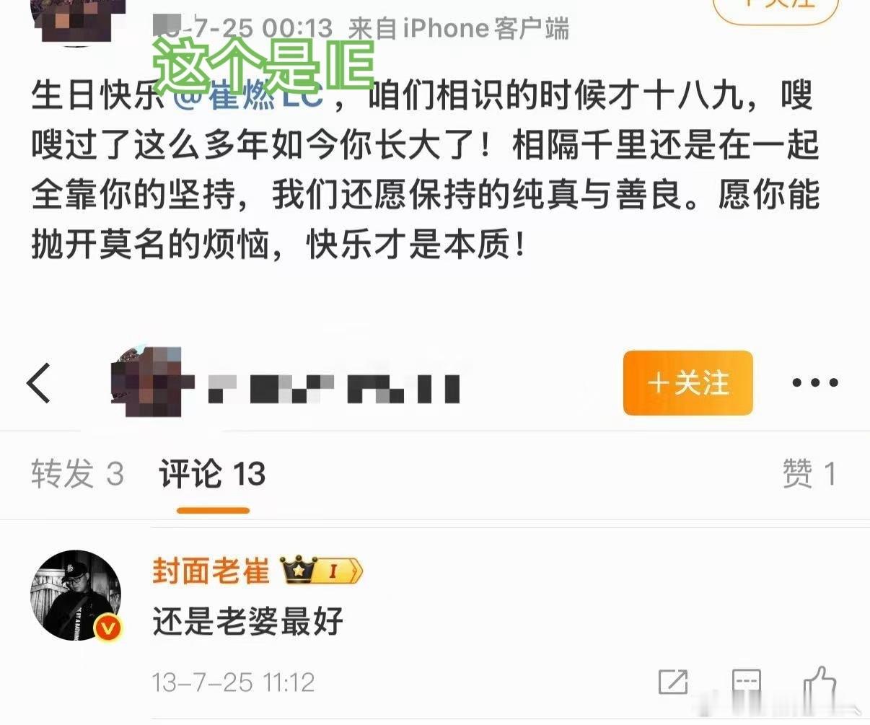
Task: Tap the comment text 还是老婆最好
Action: click(x=247, y=621)
